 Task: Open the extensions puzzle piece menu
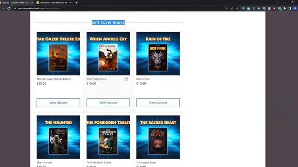[x=284, y=8]
